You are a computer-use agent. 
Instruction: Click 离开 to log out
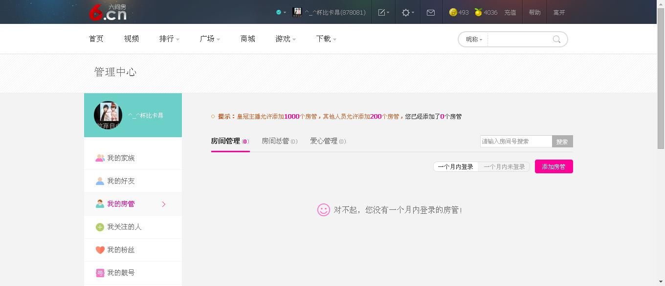pos(559,12)
